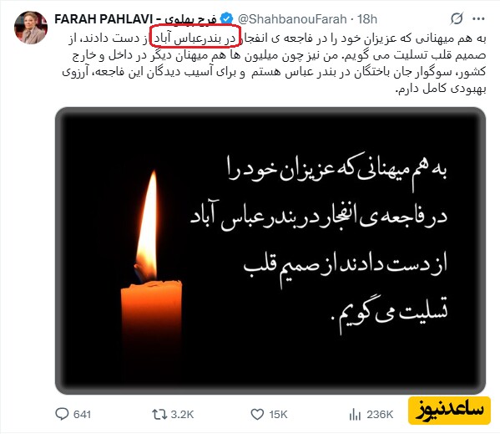Click the repost arrows icon
This screenshot has width=500, height=434.
pos(159,414)
